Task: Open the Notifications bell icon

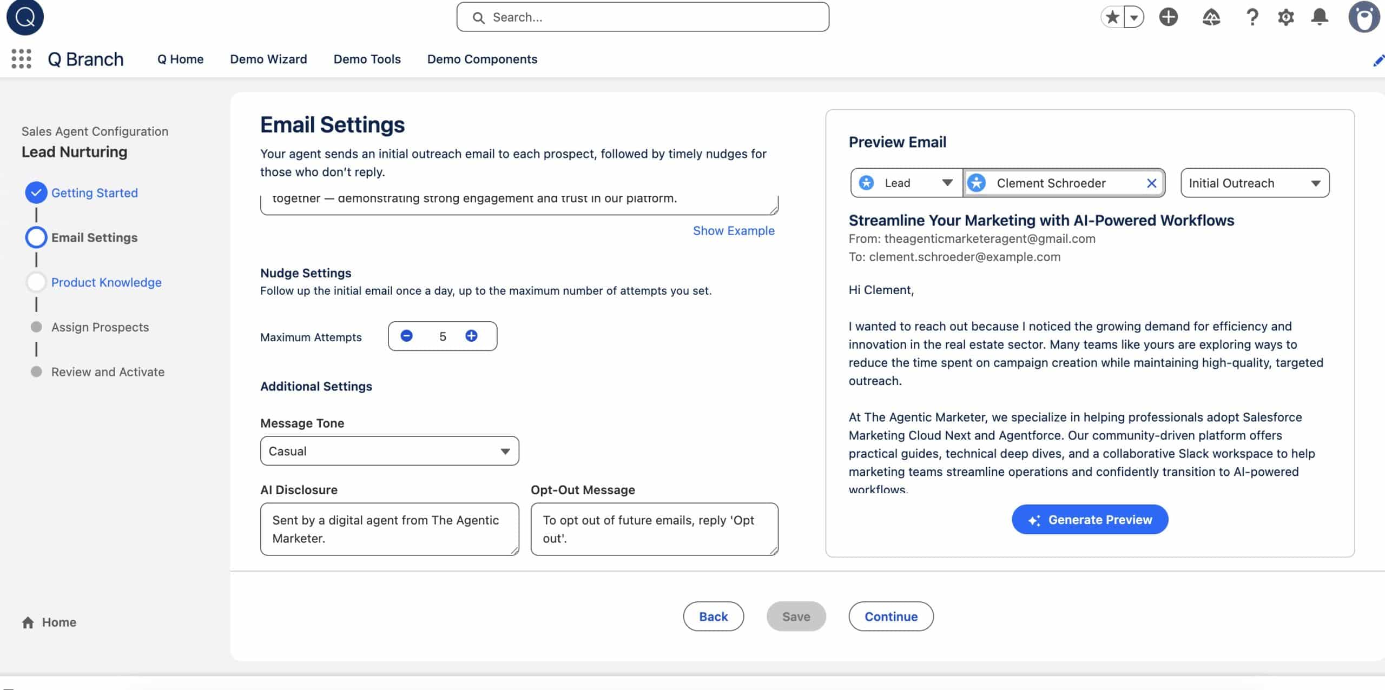Action: [x=1320, y=17]
